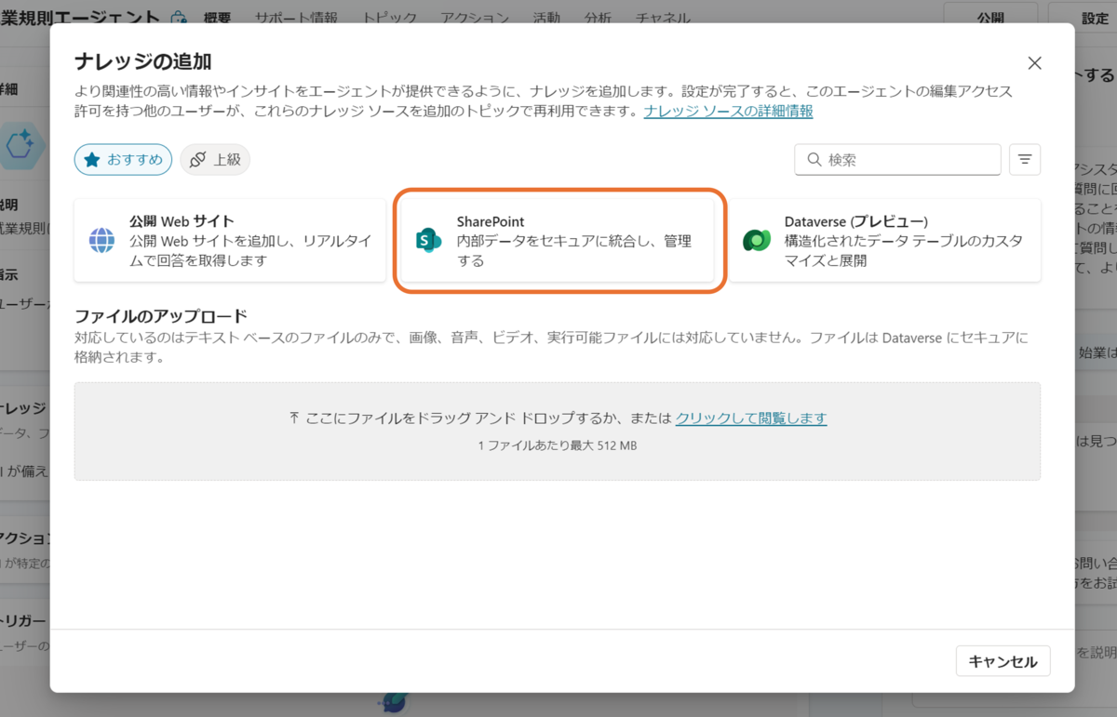Click the 検索 search field
This screenshot has height=717, width=1117.
pyautogui.click(x=897, y=160)
